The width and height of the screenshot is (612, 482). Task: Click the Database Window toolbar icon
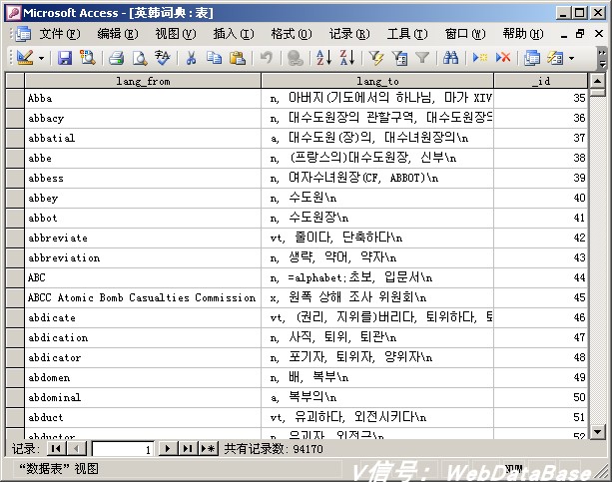coord(532,58)
